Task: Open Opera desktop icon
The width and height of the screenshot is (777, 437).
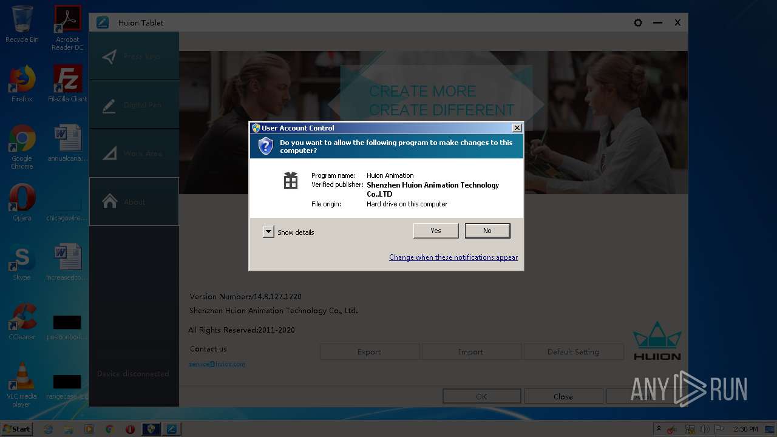Action: click(22, 202)
